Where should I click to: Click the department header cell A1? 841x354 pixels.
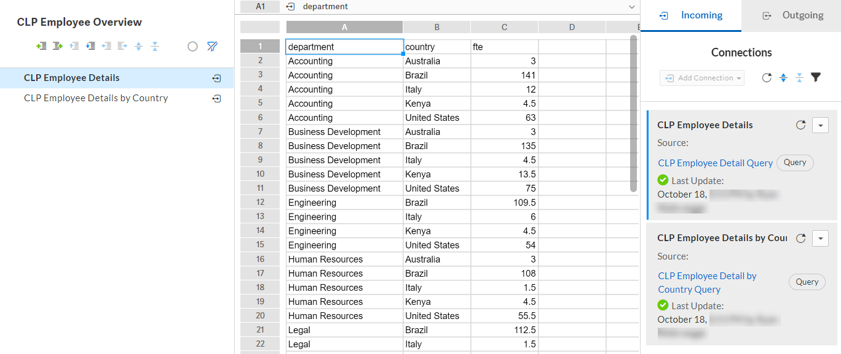[x=345, y=47]
